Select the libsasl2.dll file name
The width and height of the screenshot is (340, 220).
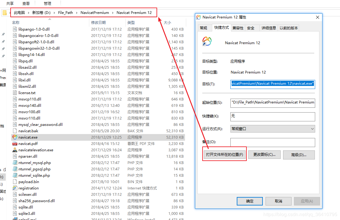point(28,67)
